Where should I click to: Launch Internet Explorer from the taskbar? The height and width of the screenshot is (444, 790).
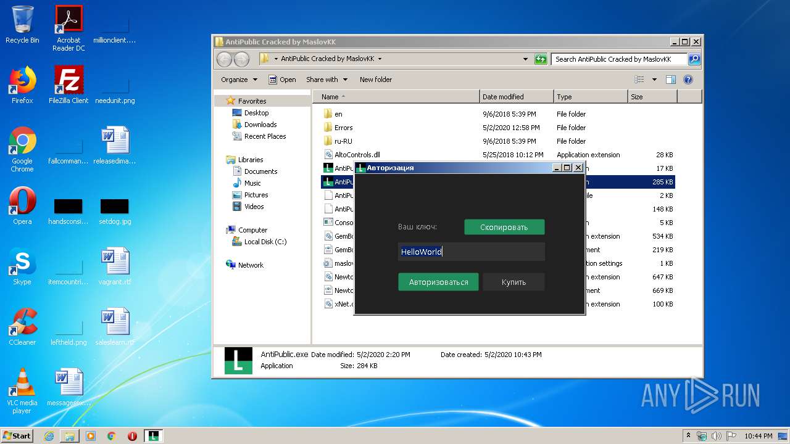[49, 436]
